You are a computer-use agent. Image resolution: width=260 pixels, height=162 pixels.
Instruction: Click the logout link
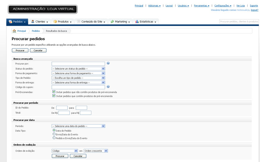pyautogui.click(x=255, y=10)
